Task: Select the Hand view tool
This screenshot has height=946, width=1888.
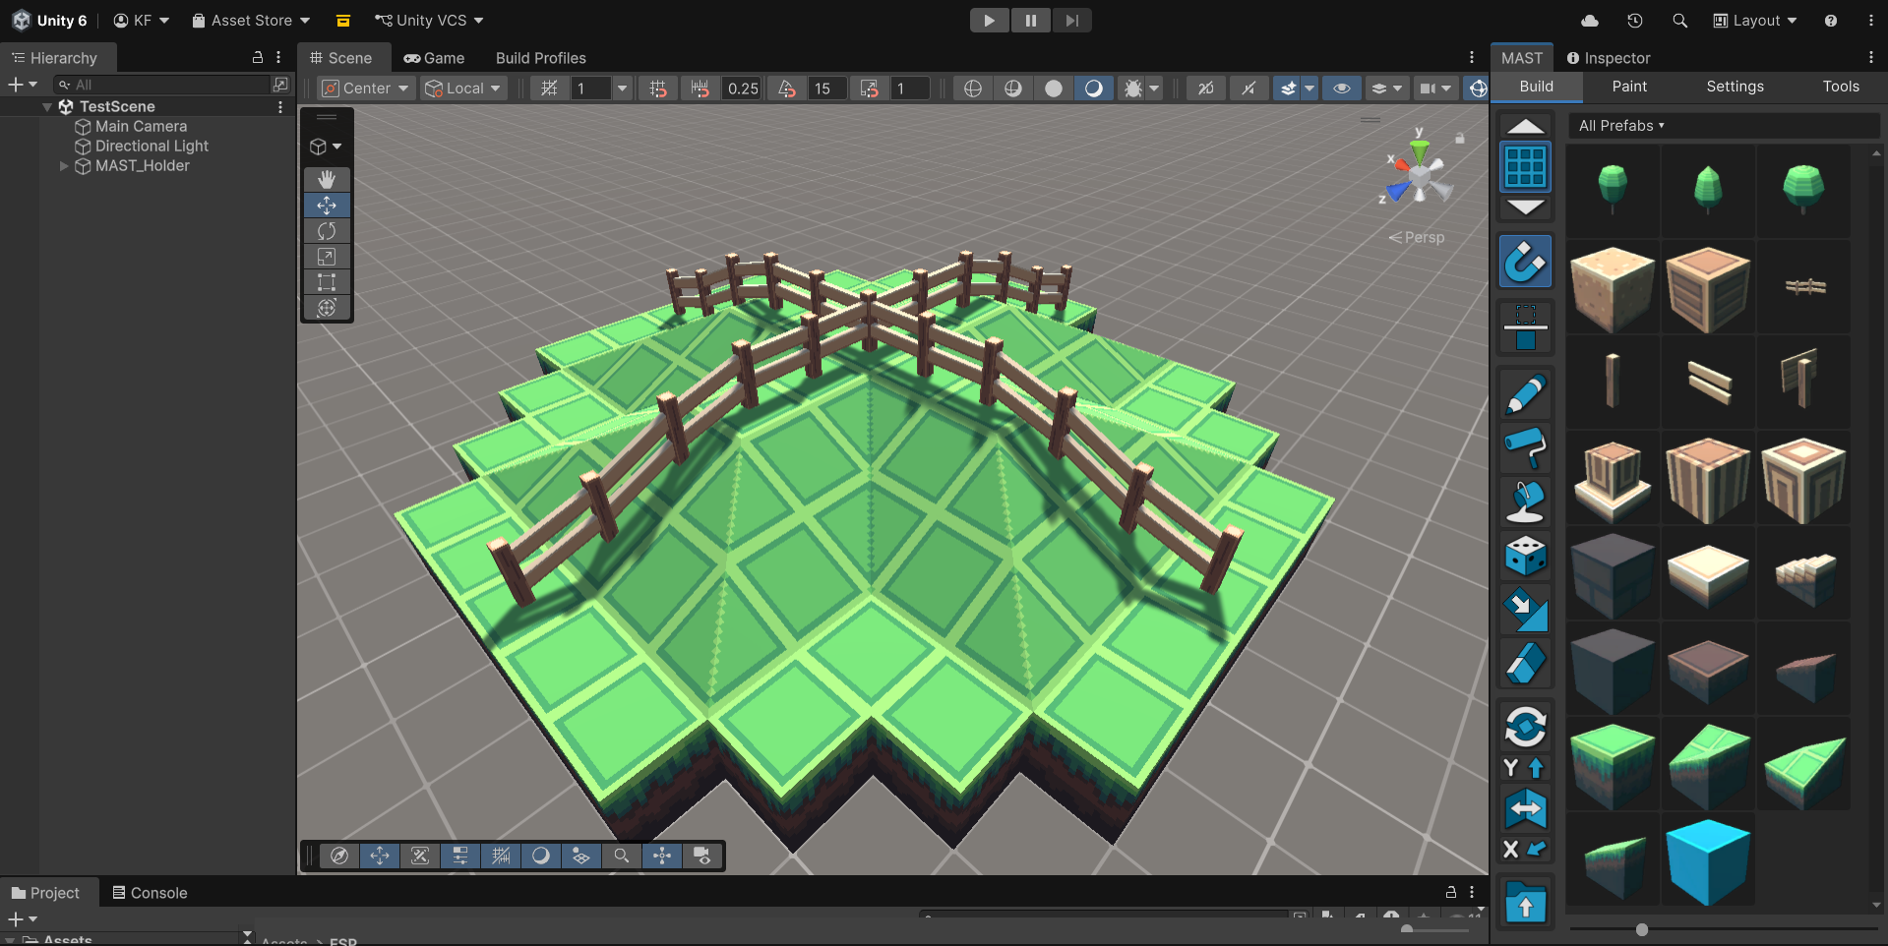Action: coord(327,179)
